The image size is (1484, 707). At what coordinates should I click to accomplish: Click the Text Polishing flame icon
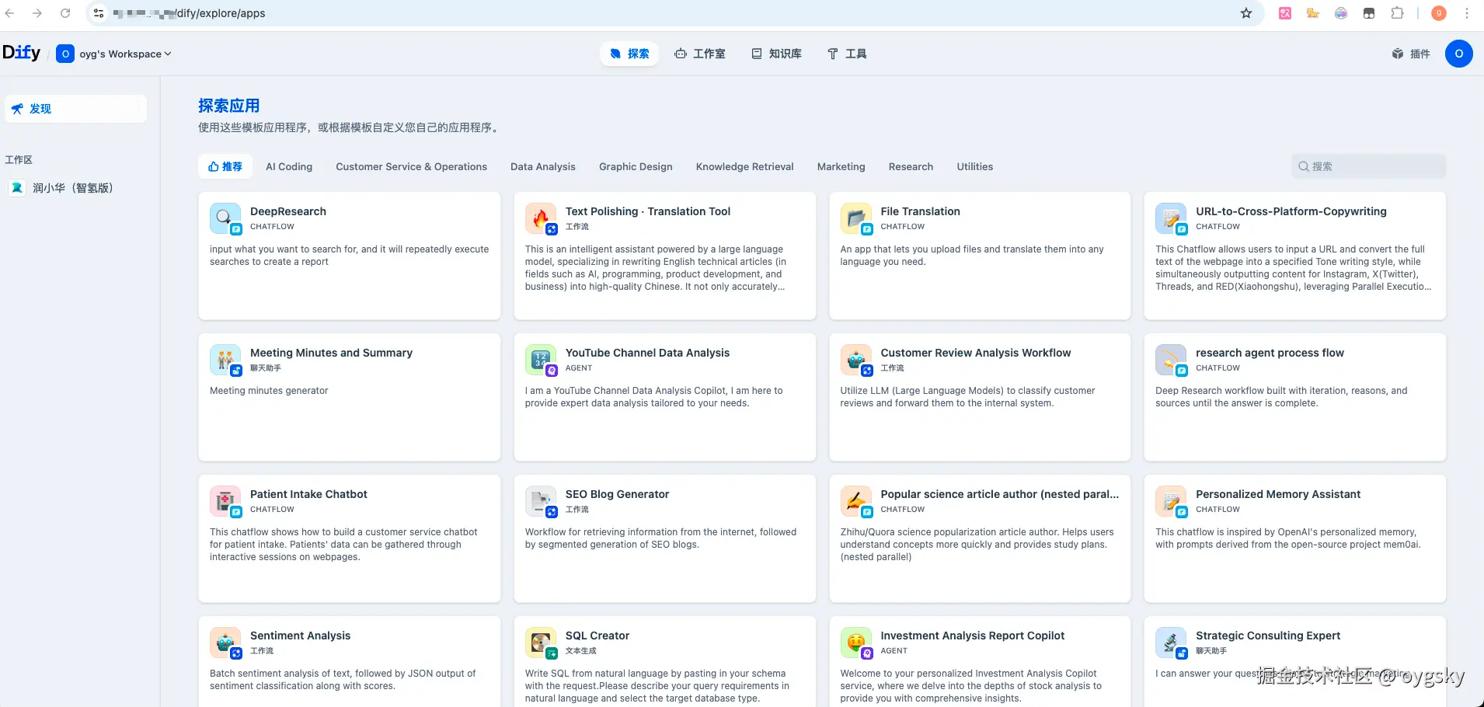coord(541,219)
